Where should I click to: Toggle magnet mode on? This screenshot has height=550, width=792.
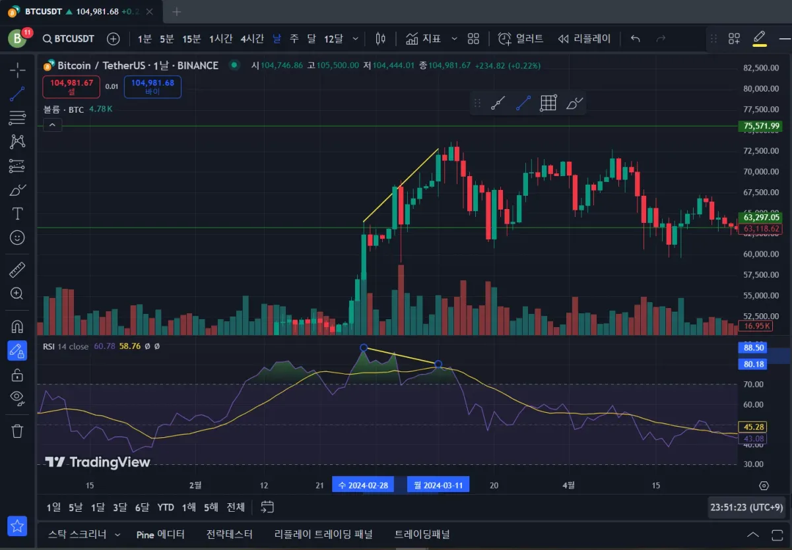[x=17, y=326]
